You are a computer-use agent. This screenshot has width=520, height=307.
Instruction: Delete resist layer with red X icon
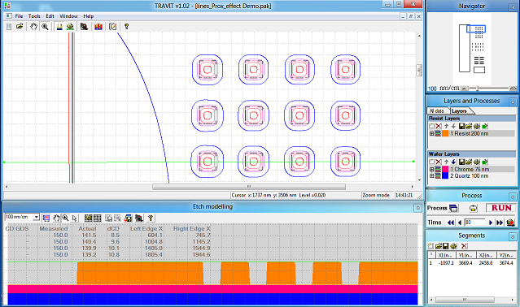pyautogui.click(x=439, y=126)
